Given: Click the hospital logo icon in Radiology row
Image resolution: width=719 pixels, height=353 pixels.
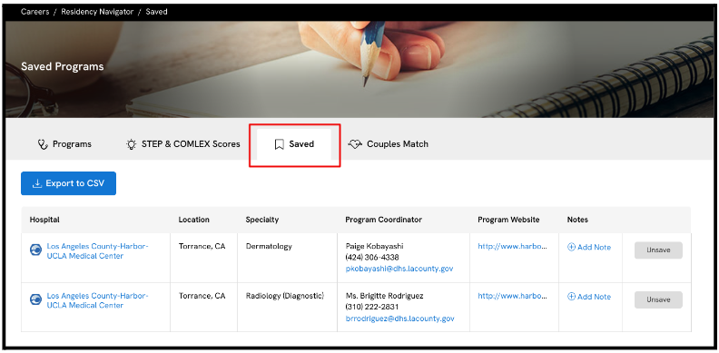Looking at the screenshot, I should tap(35, 299).
